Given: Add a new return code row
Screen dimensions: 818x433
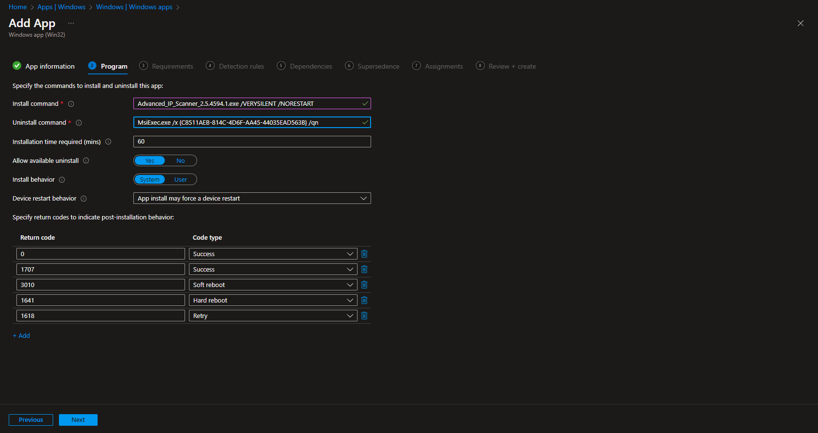Looking at the screenshot, I should 21,335.
